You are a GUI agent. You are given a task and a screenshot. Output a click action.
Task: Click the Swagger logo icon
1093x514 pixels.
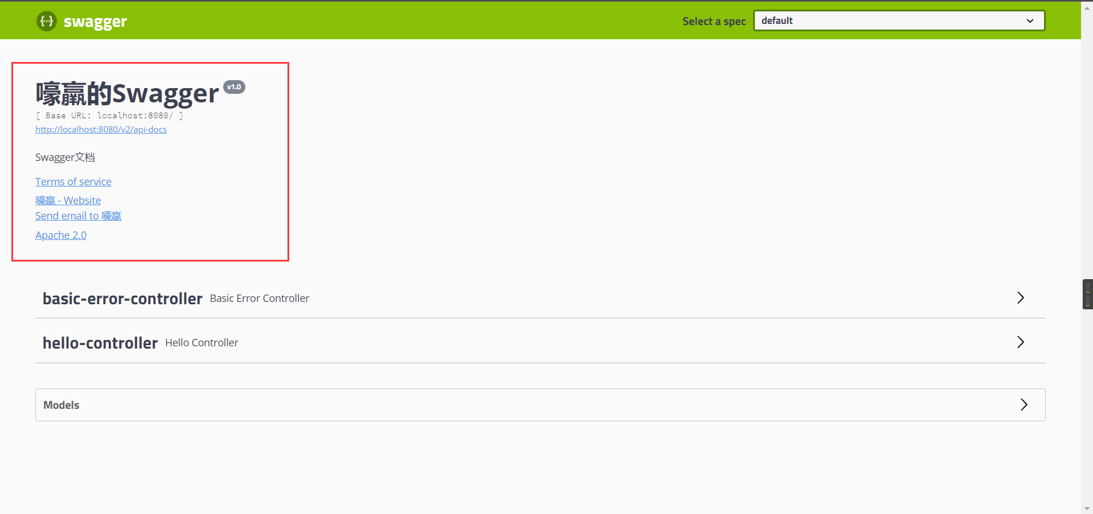[47, 21]
